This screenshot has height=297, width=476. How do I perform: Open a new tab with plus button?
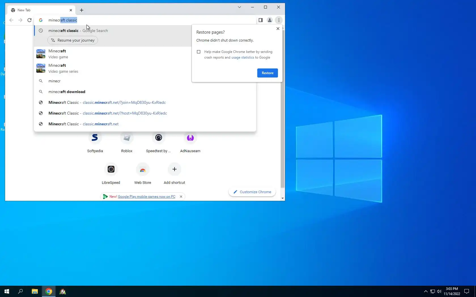point(82,10)
